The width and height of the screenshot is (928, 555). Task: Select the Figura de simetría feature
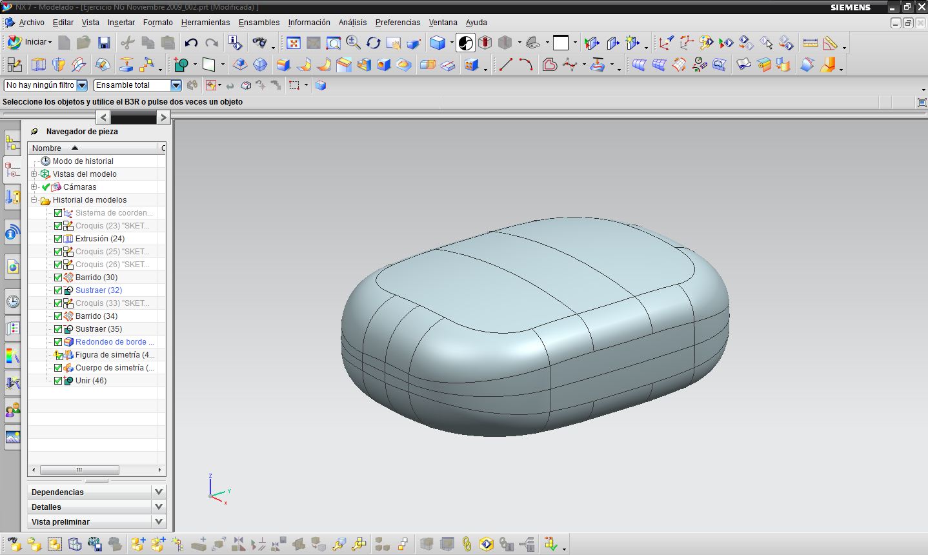pyautogui.click(x=114, y=355)
